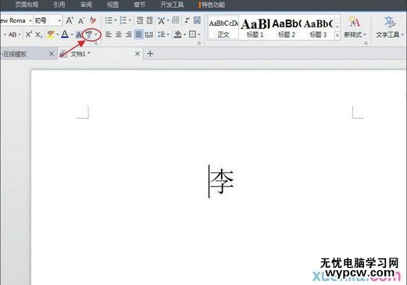Click the decrease indent icon

tap(140, 20)
